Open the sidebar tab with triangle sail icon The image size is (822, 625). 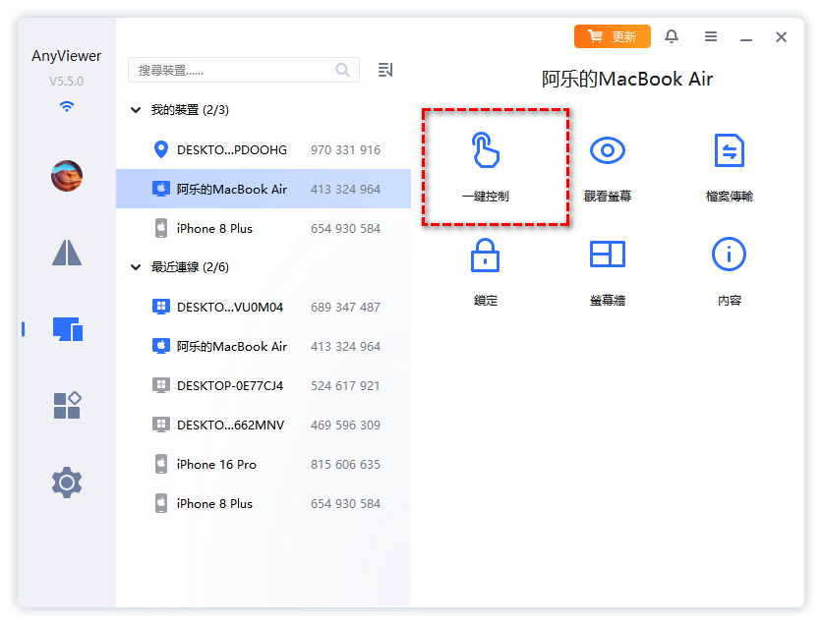67,253
